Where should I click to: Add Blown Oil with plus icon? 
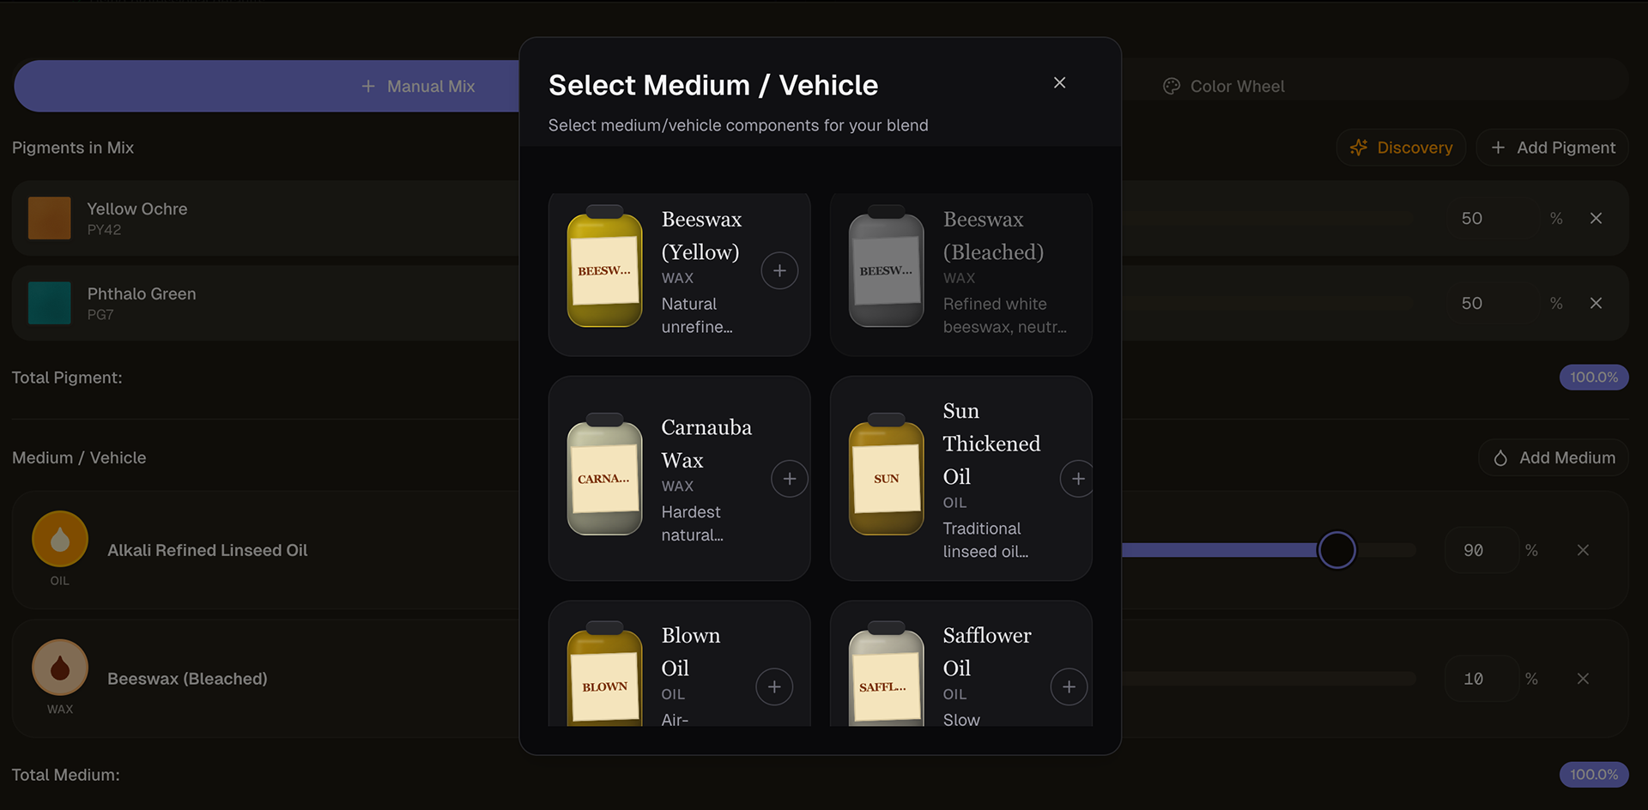774,686
